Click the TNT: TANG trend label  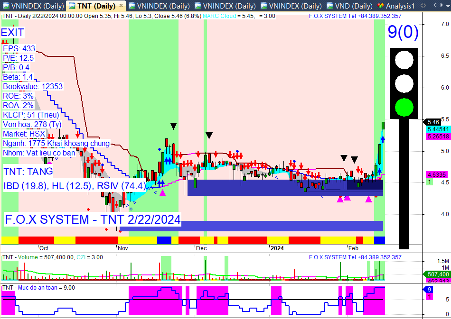pos(28,172)
